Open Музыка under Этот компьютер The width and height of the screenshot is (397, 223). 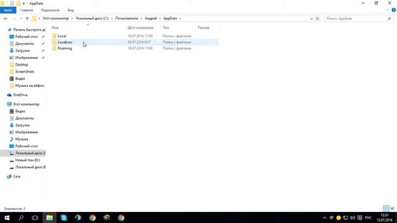pos(22,139)
